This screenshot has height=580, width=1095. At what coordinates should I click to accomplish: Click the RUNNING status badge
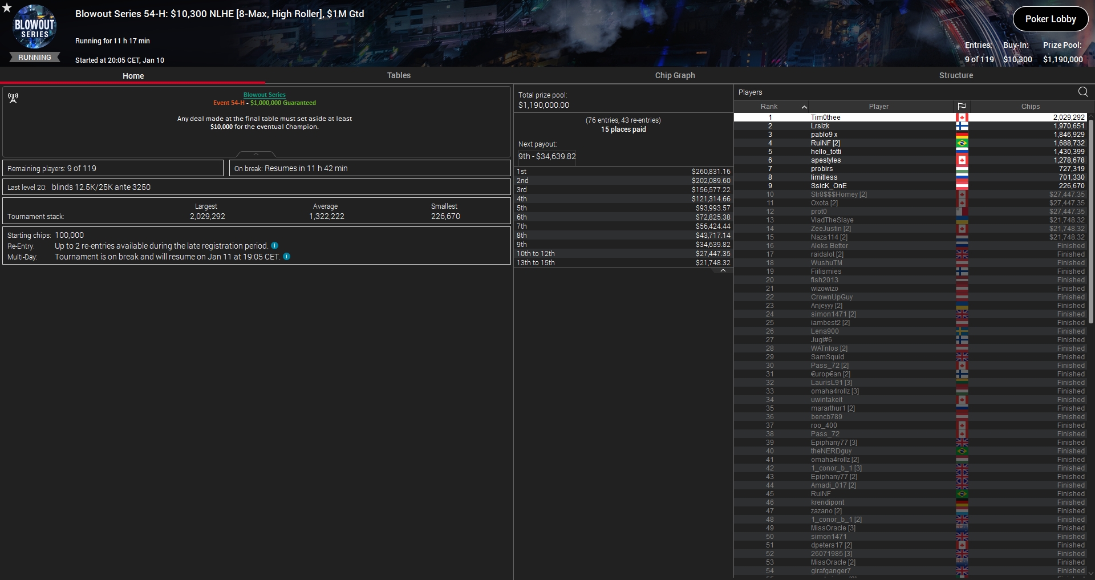(35, 58)
